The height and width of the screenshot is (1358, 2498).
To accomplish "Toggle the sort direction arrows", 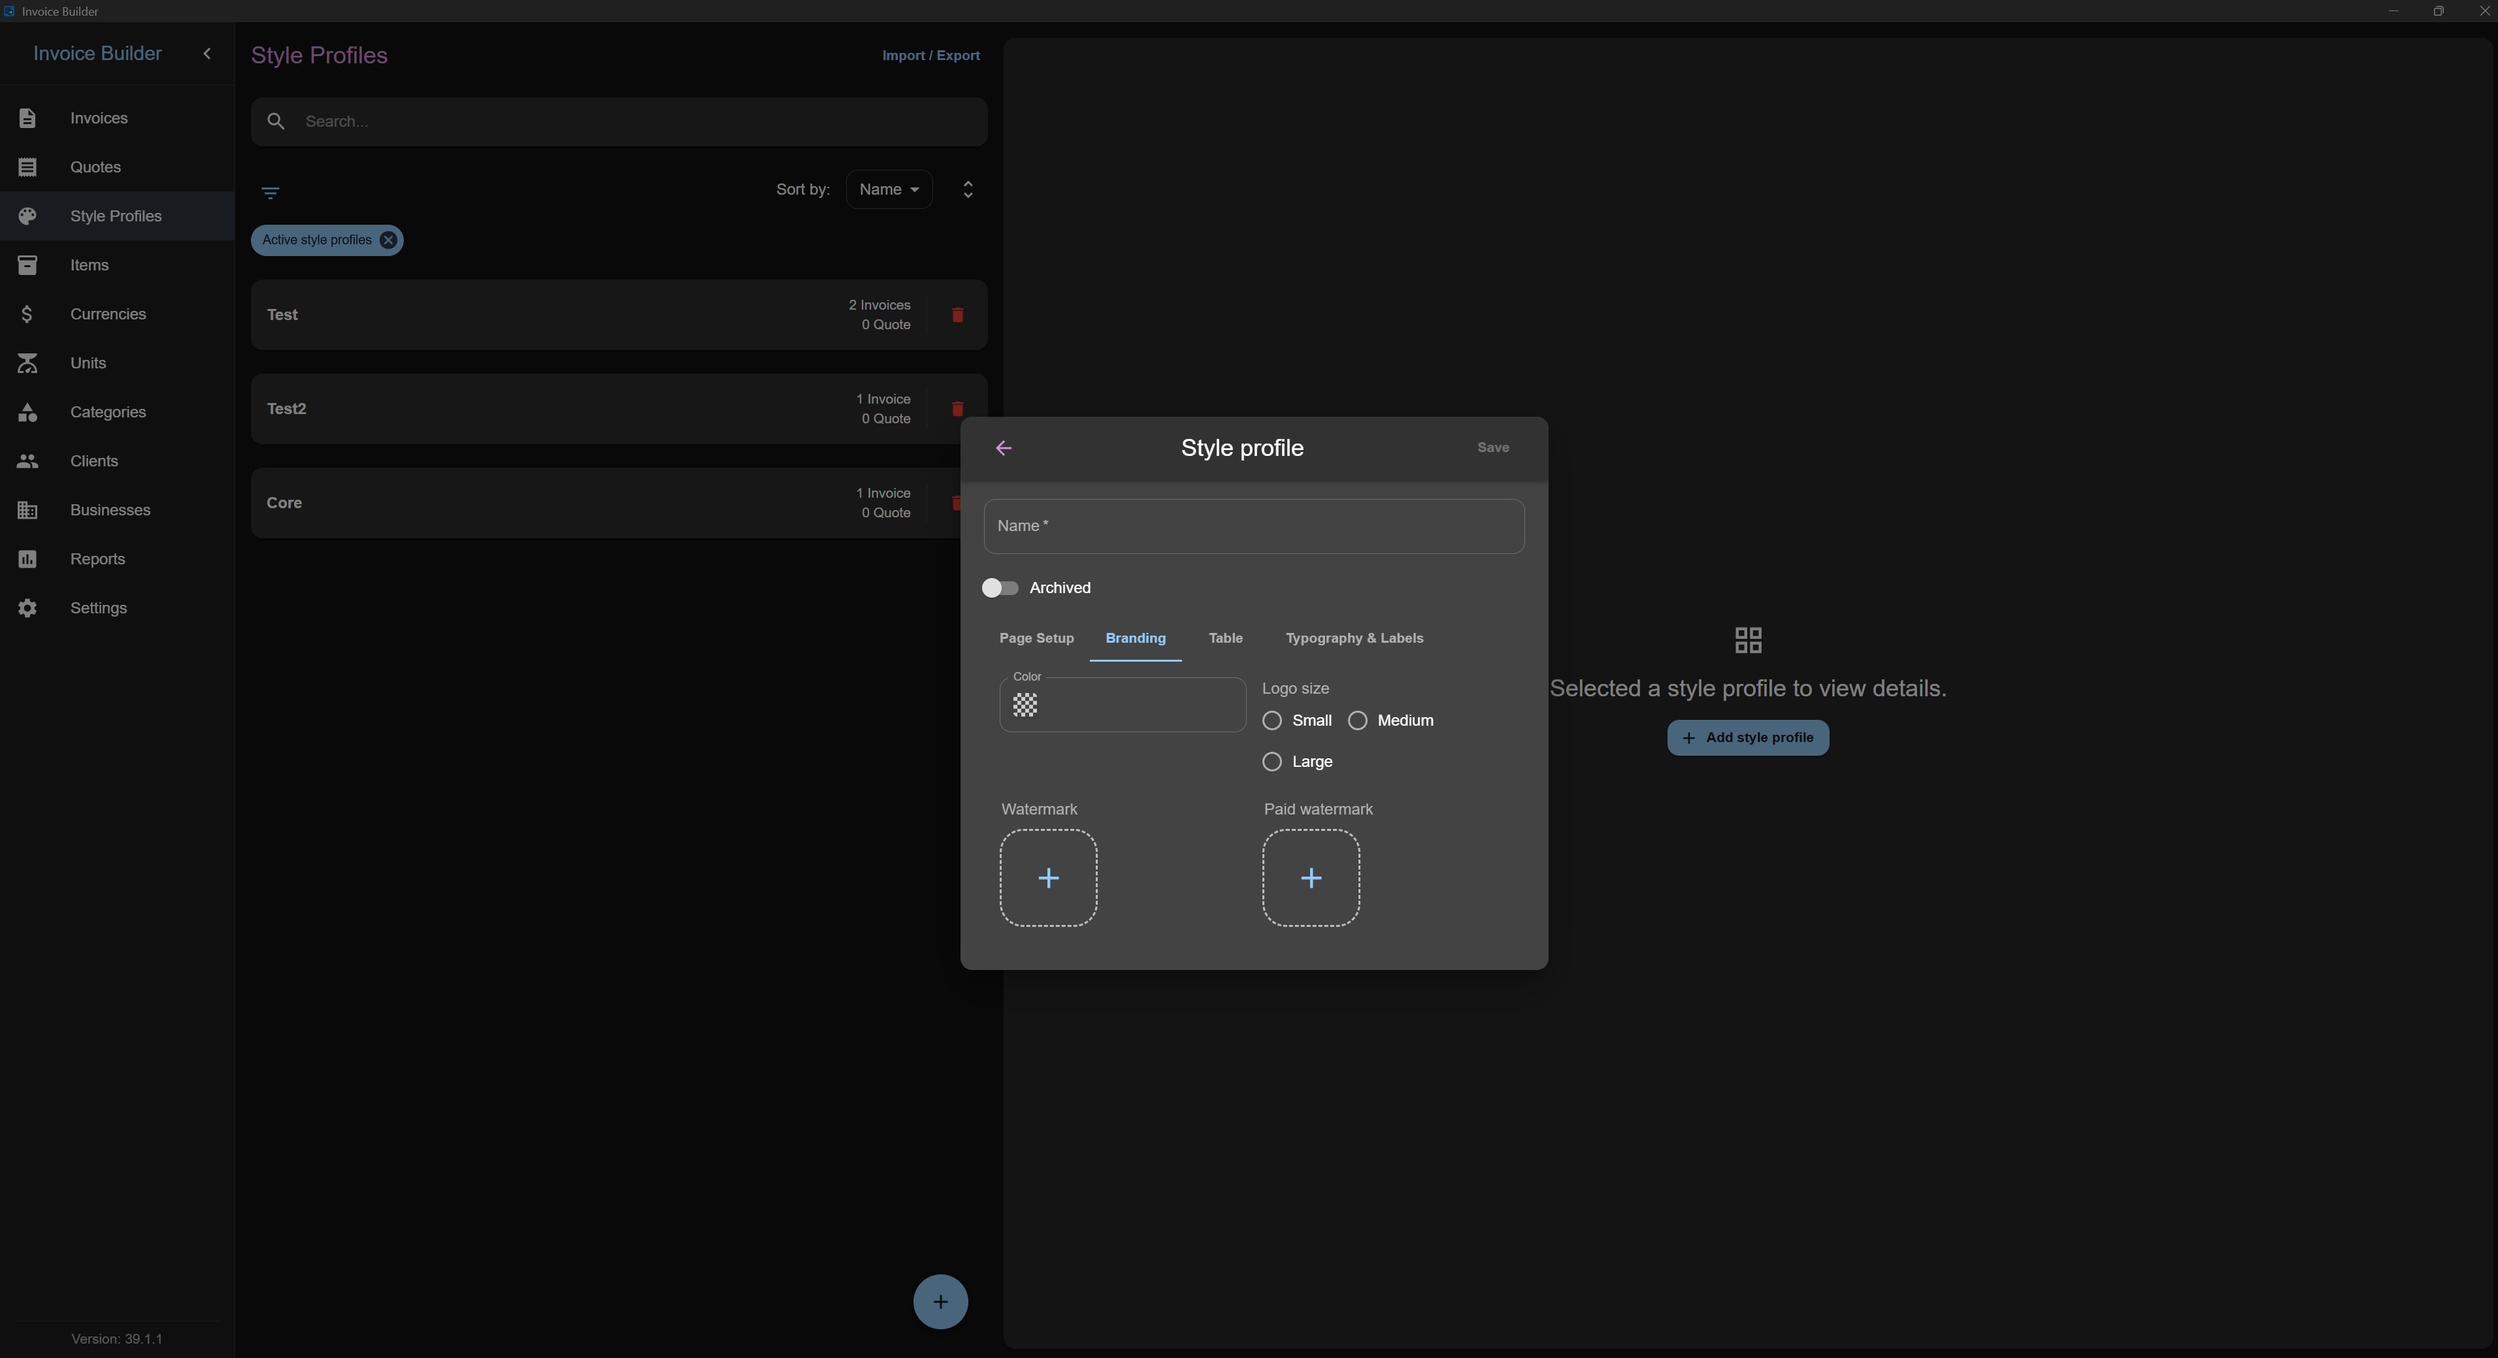I will point(968,189).
